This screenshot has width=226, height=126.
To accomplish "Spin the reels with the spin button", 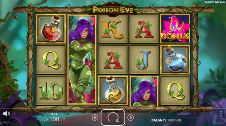I will (x=113, y=117).
